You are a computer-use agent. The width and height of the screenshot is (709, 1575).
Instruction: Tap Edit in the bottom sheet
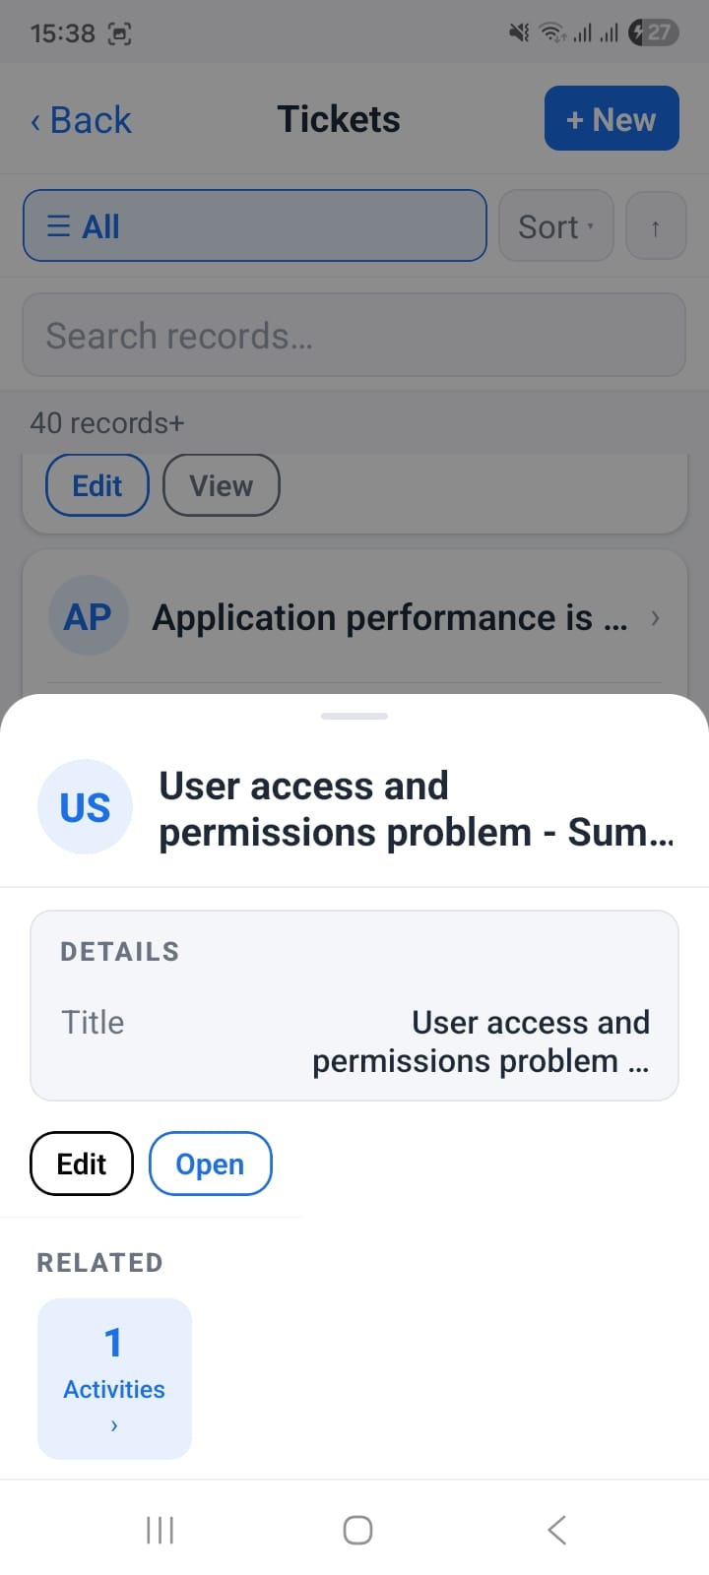pyautogui.click(x=82, y=1164)
